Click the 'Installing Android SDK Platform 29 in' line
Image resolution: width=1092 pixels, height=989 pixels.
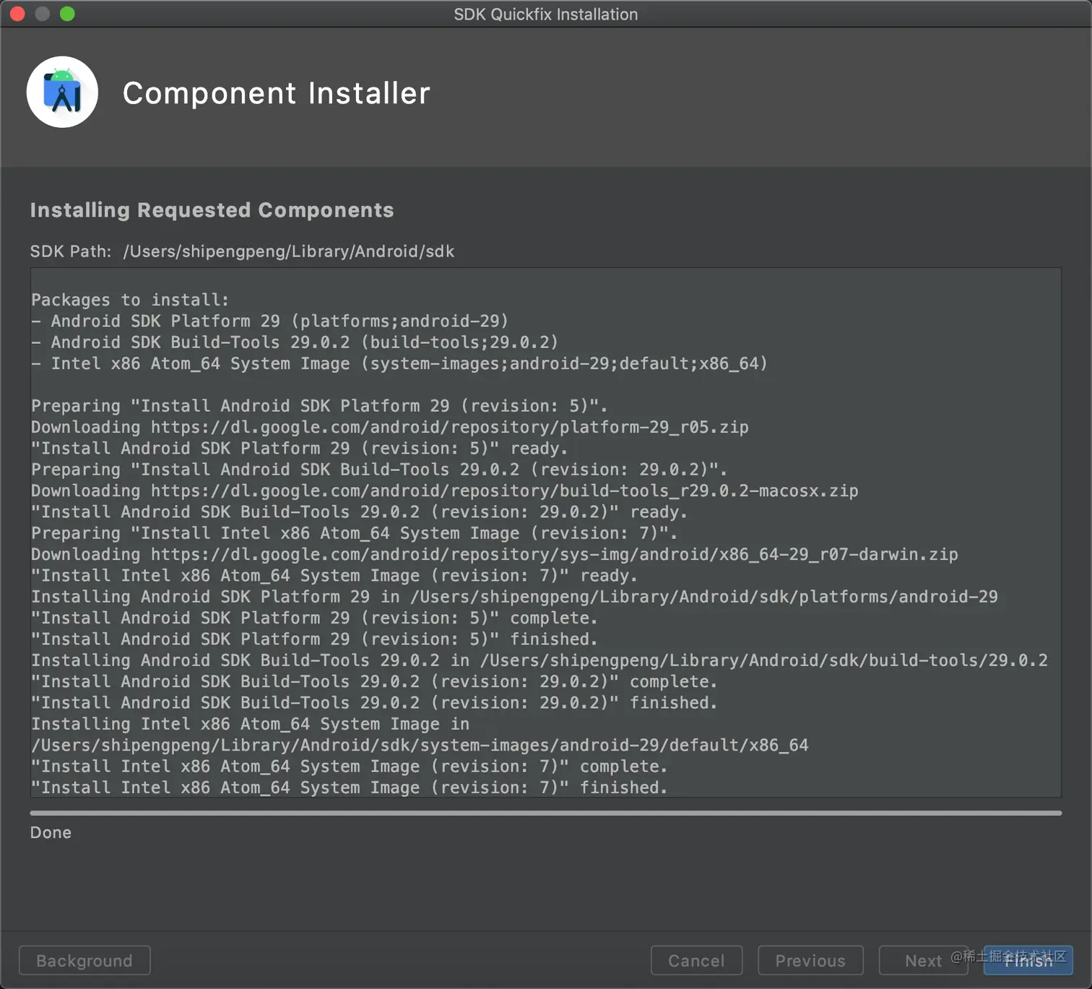(x=514, y=597)
